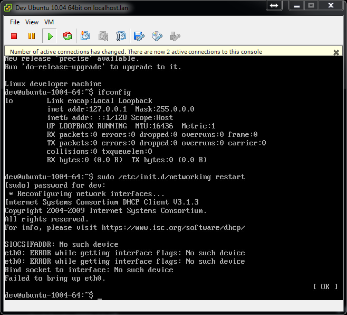Click the 'SIOCSIFADDR: No such device' line
The height and width of the screenshot is (315, 347).
[62, 245]
